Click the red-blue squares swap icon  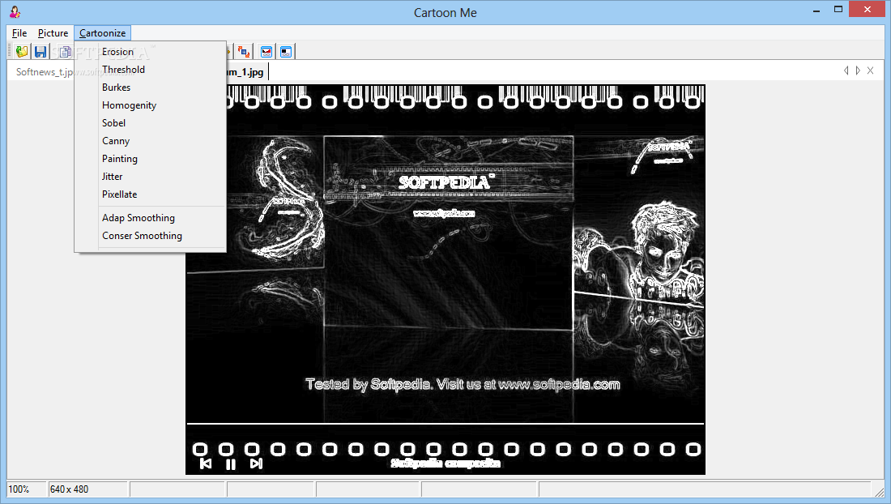click(244, 52)
